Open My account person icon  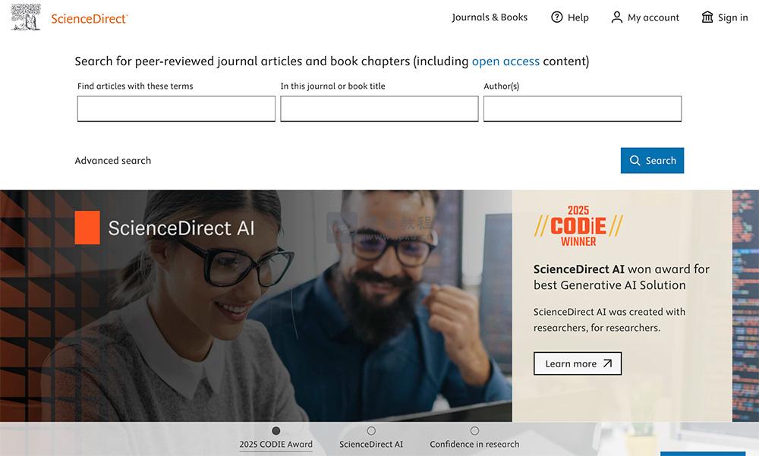[616, 17]
